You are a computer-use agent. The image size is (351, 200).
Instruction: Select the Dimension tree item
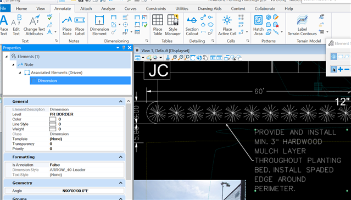(x=80, y=81)
